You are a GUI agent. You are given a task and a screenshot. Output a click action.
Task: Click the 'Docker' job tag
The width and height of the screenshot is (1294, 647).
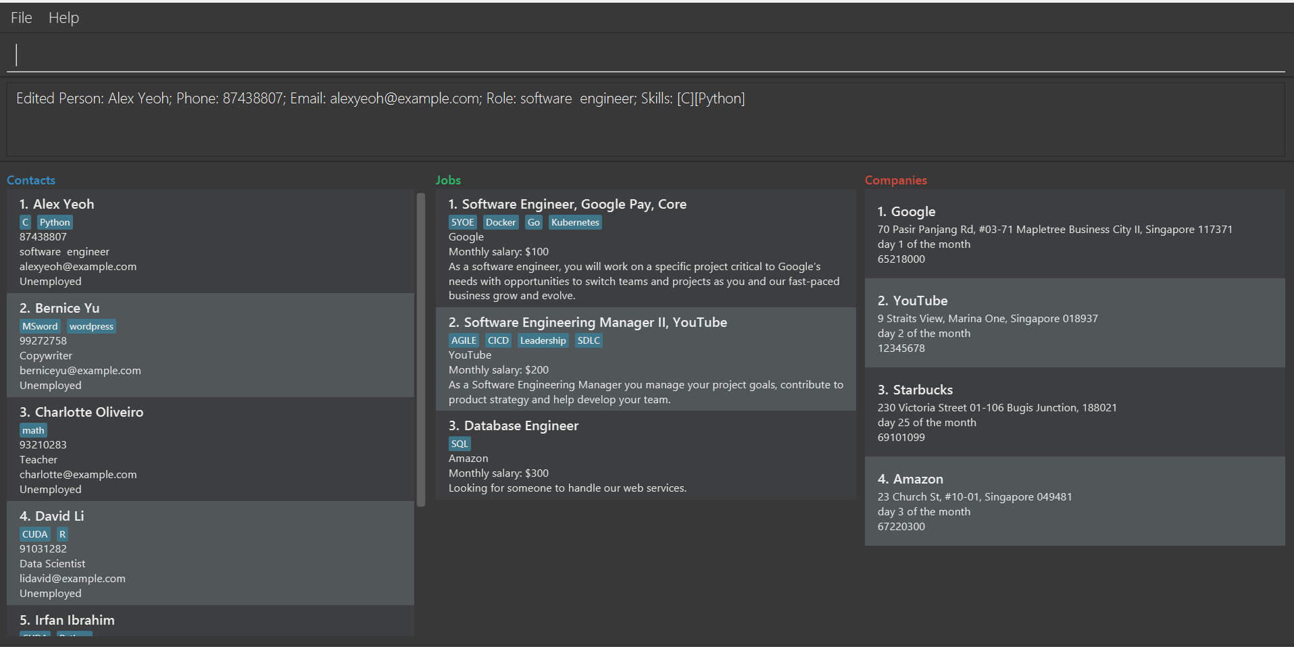[x=501, y=222]
